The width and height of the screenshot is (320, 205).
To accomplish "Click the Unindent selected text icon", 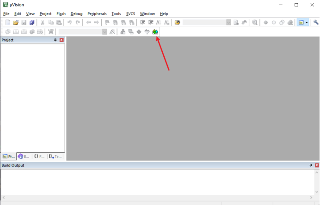I will (x=151, y=23).
